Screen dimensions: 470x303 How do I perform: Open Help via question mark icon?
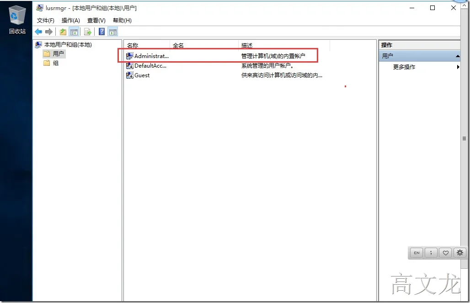102,32
